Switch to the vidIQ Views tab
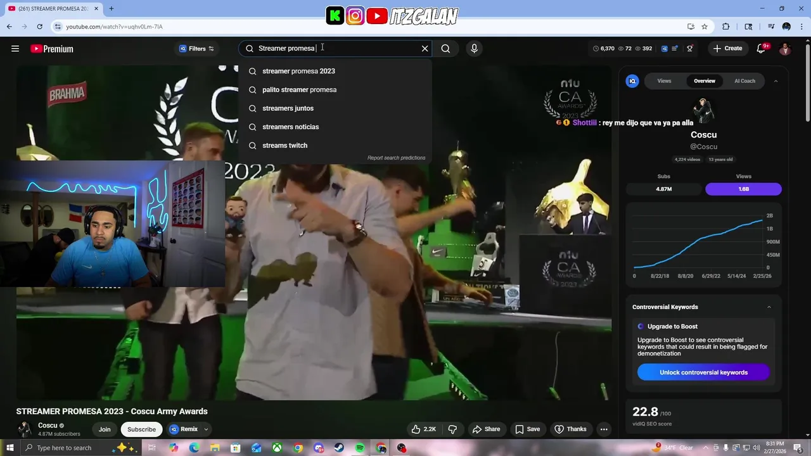The height and width of the screenshot is (456, 811). [x=664, y=81]
